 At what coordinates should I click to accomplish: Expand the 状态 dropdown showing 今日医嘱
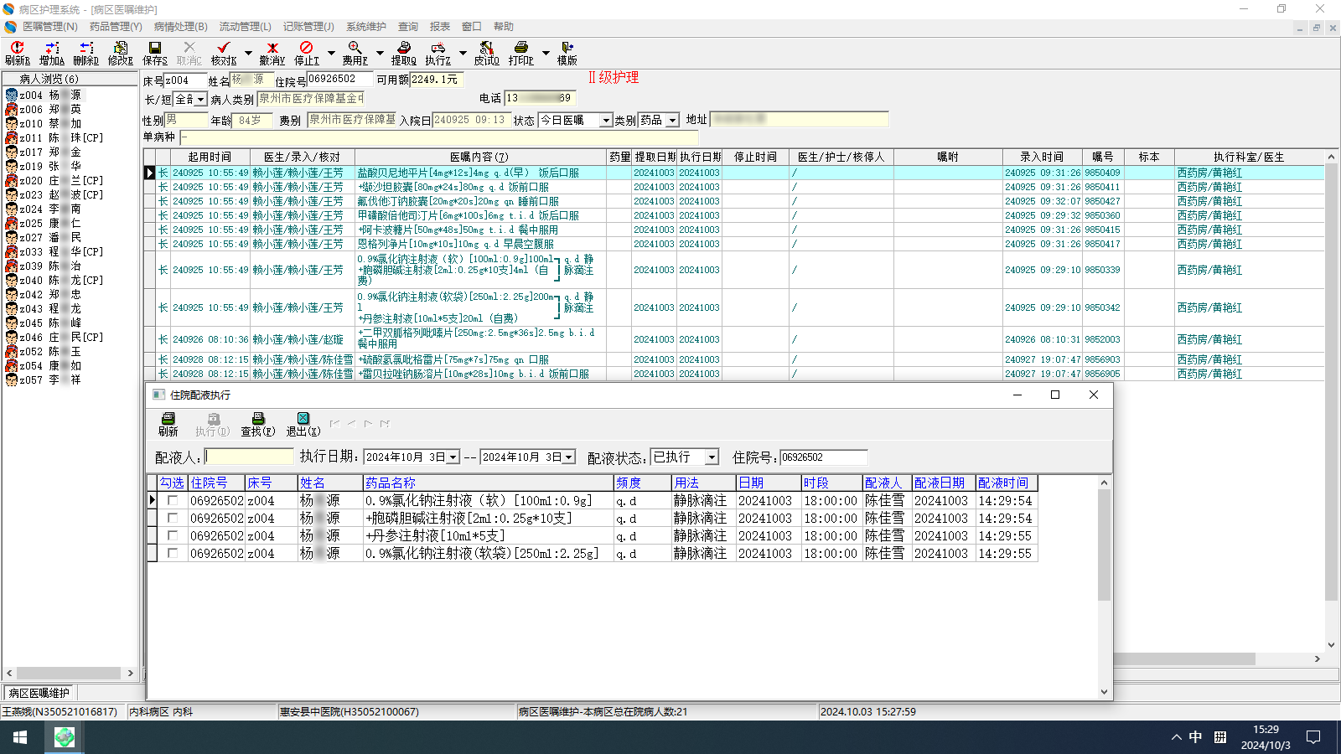[x=605, y=121]
